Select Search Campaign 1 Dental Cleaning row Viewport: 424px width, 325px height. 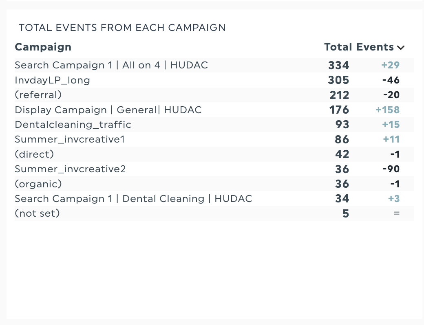(x=133, y=199)
